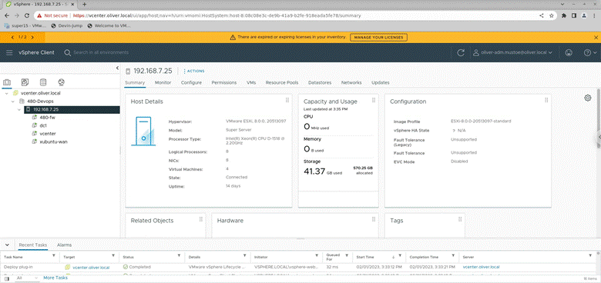Focus the 'Search in all environments' field
The width and height of the screenshot is (601, 283).
[x=101, y=52]
